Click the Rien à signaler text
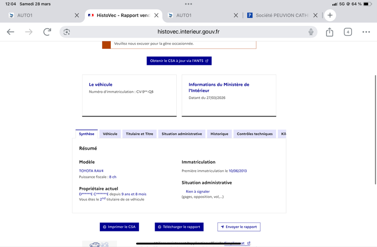The width and height of the screenshot is (377, 247). pyautogui.click(x=197, y=191)
